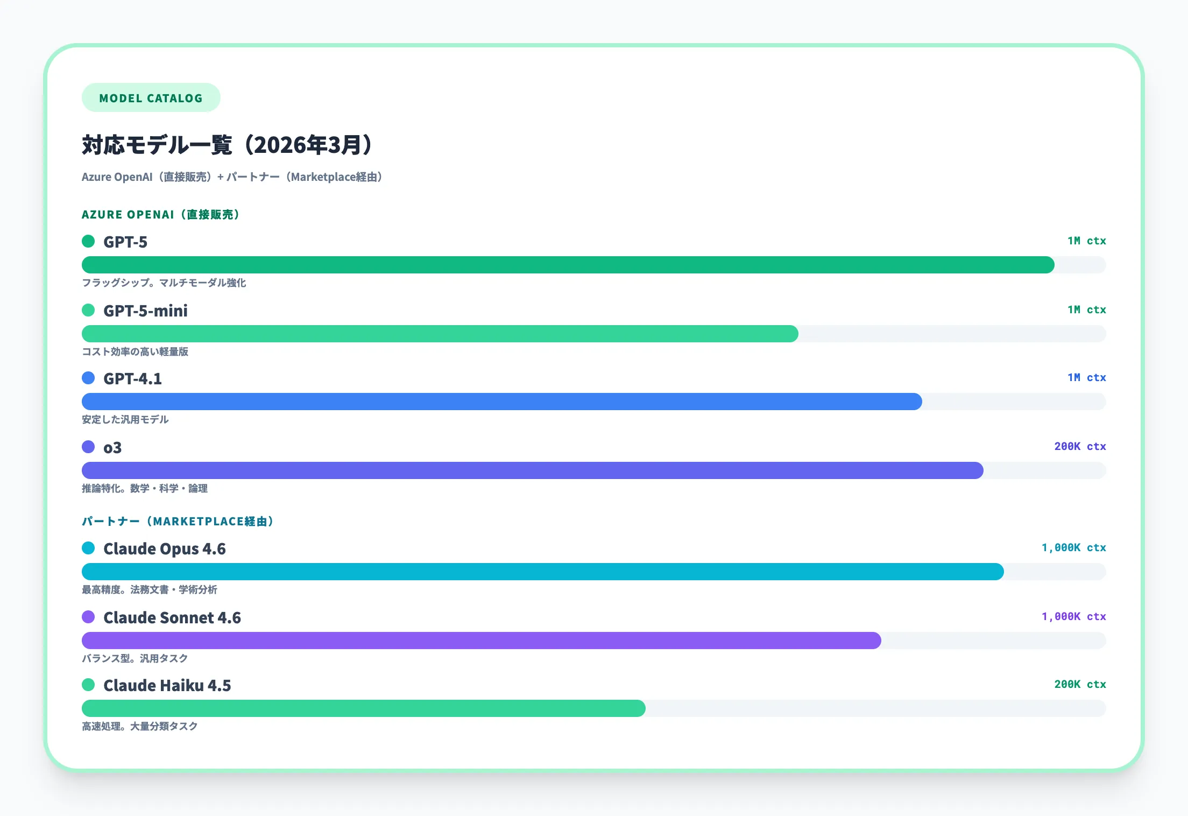Click the green dot beside GPT-5
1188x816 pixels.
(88, 241)
